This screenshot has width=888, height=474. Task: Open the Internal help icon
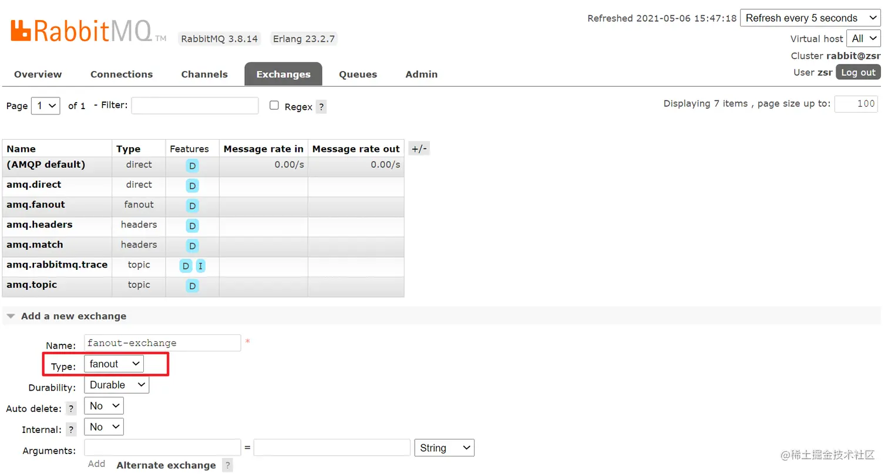(x=71, y=429)
